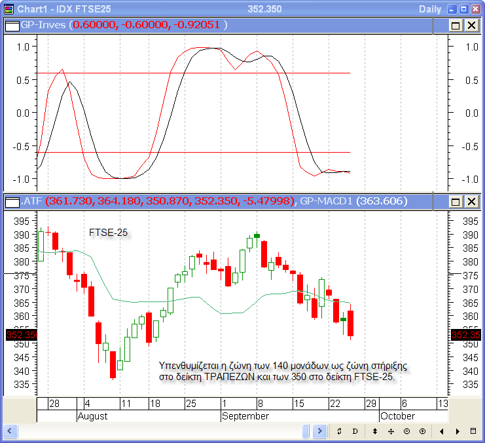Screen dimensions: 485x443
Task: Maximize the GP-Inves indicator pane
Action: 456,26
